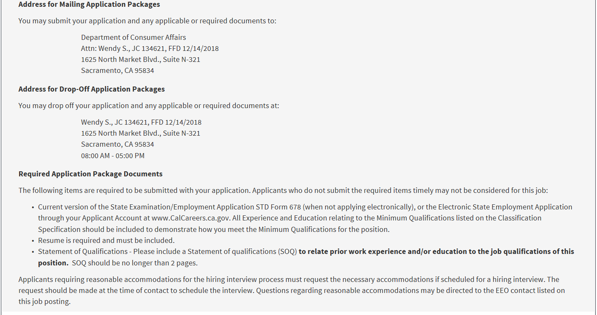The height and width of the screenshot is (315, 597).
Task: Click 'Address for Drop-Off Application Packages' heading
Action: (x=92, y=89)
